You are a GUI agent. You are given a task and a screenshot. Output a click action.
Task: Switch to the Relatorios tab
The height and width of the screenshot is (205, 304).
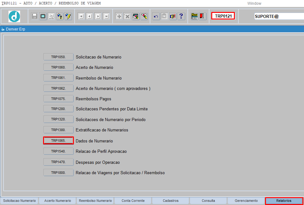point(284,201)
